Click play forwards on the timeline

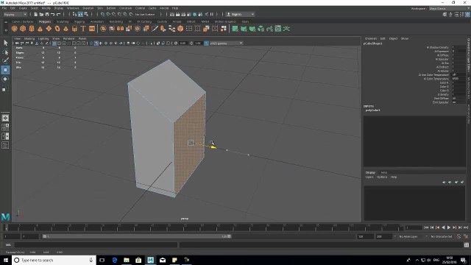pyautogui.click(x=449, y=227)
